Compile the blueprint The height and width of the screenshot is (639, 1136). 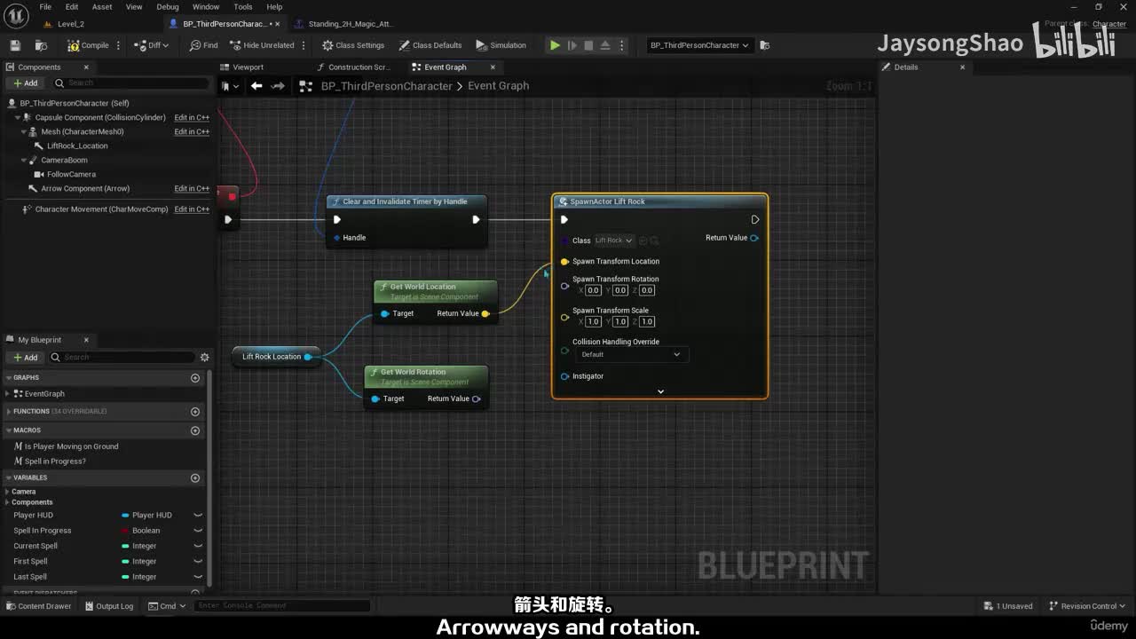pyautogui.click(x=88, y=45)
